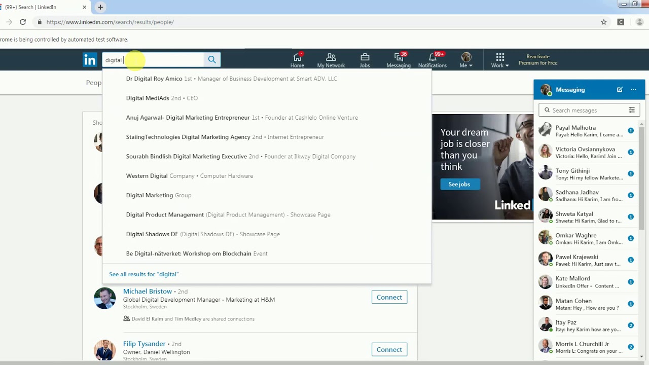Click the Chrome extension C icon

[x=621, y=22]
